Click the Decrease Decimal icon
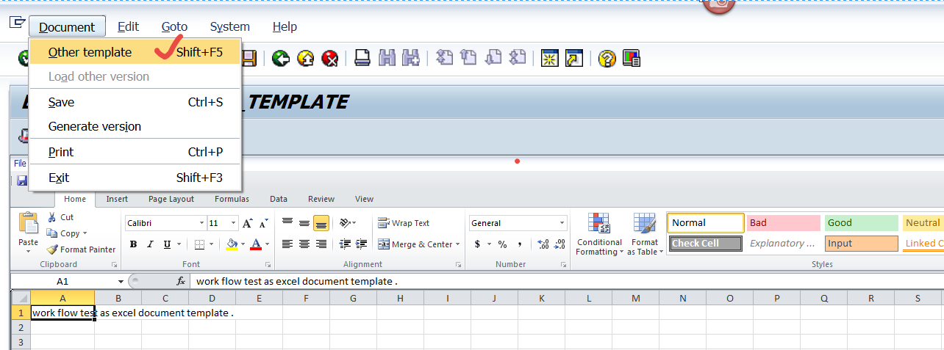 point(559,244)
